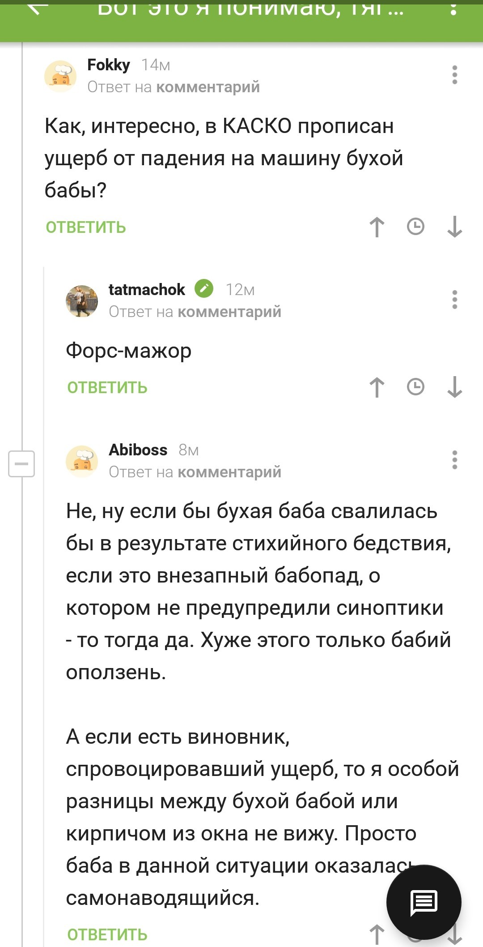Upvote tatmachok's Форс-мажор comment
The width and height of the screenshot is (483, 947).
[377, 387]
